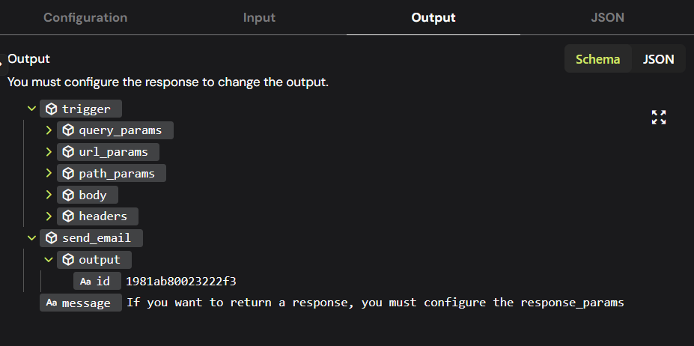
Task: Click the object icon beside body
Action: pos(68,195)
